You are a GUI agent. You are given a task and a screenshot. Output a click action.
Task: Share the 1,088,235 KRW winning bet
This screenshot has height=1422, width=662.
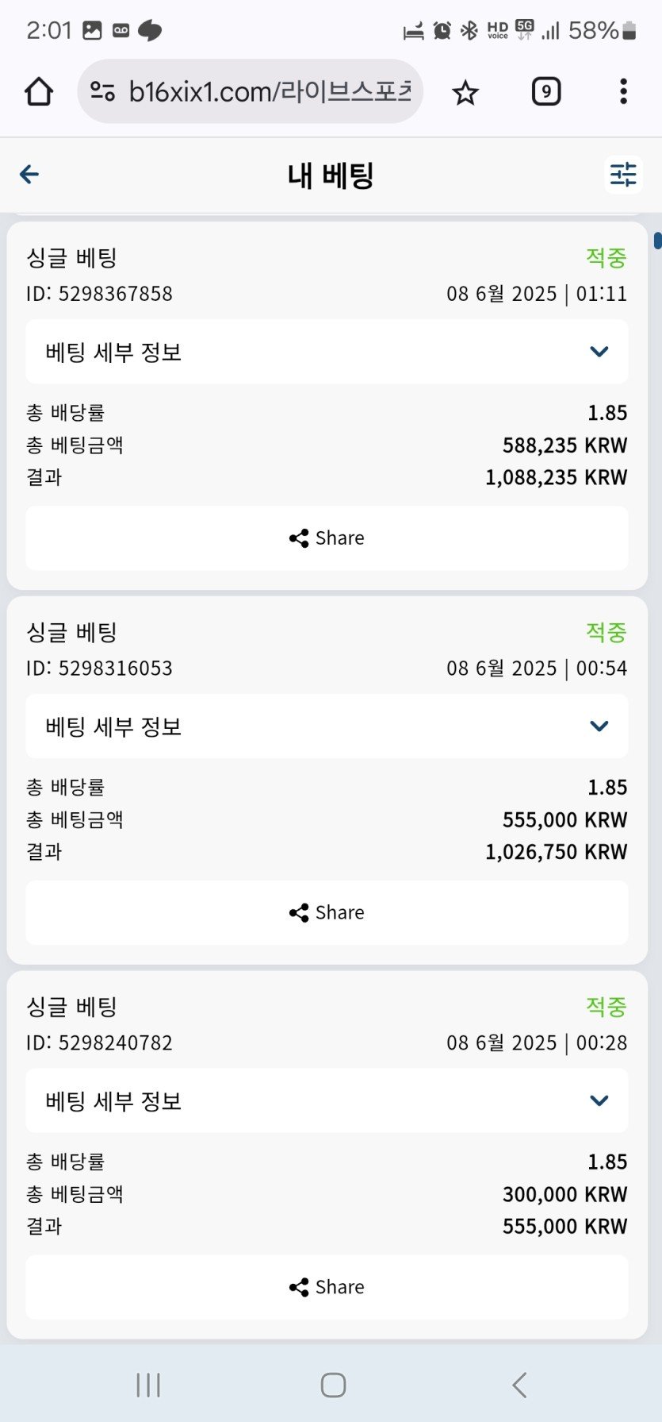[327, 538]
